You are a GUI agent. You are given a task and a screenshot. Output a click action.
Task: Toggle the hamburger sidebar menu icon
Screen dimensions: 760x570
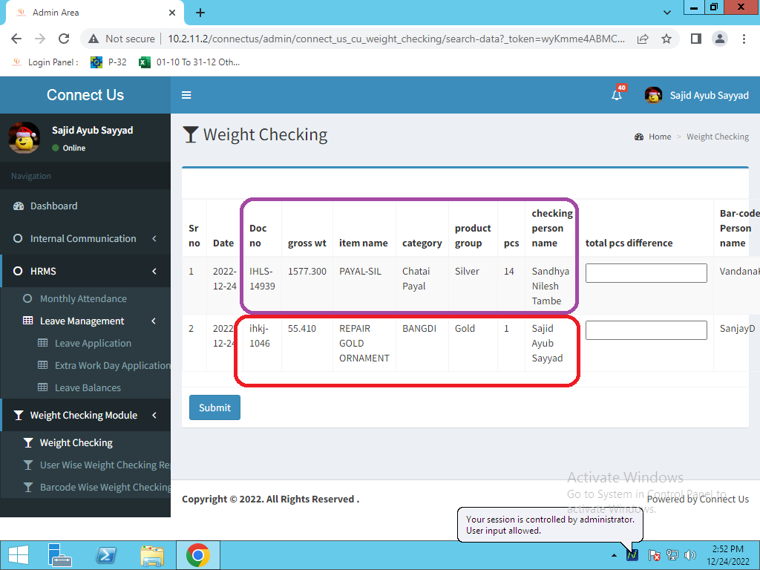pos(186,95)
